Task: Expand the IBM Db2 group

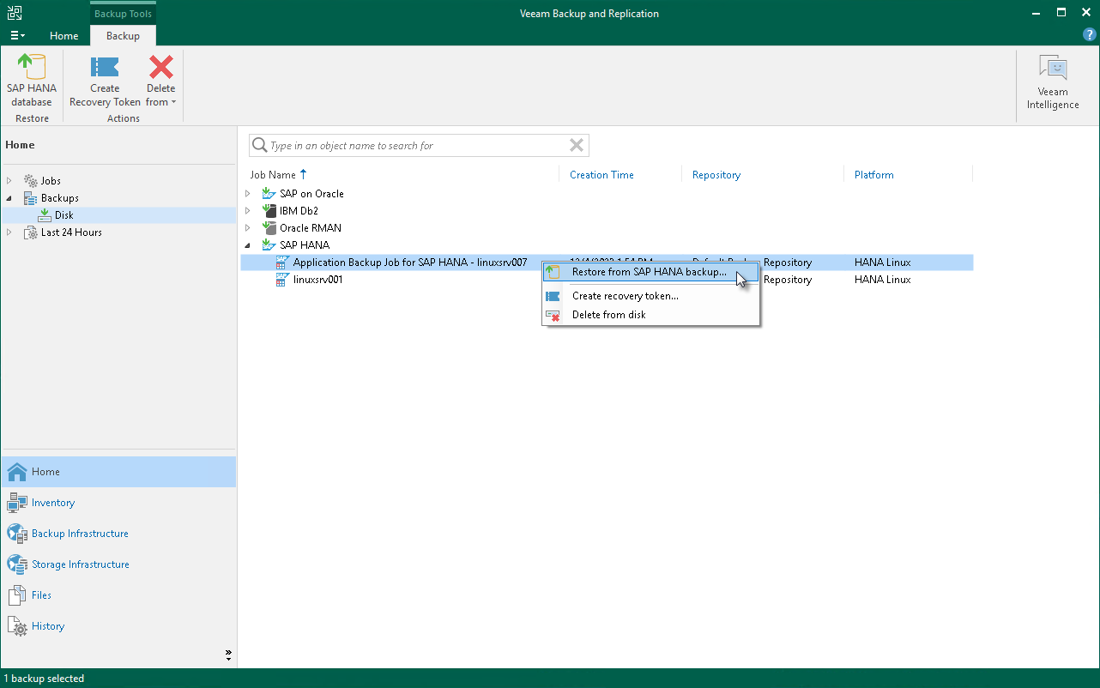Action: 248,211
